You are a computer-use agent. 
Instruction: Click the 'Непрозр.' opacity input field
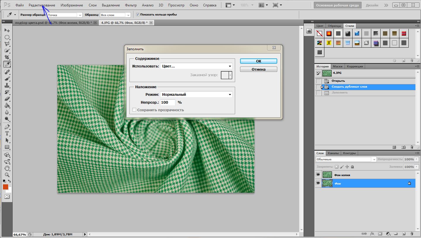(x=168, y=103)
